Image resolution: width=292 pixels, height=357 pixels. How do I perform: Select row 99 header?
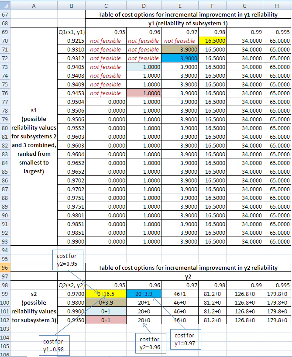click(5, 294)
